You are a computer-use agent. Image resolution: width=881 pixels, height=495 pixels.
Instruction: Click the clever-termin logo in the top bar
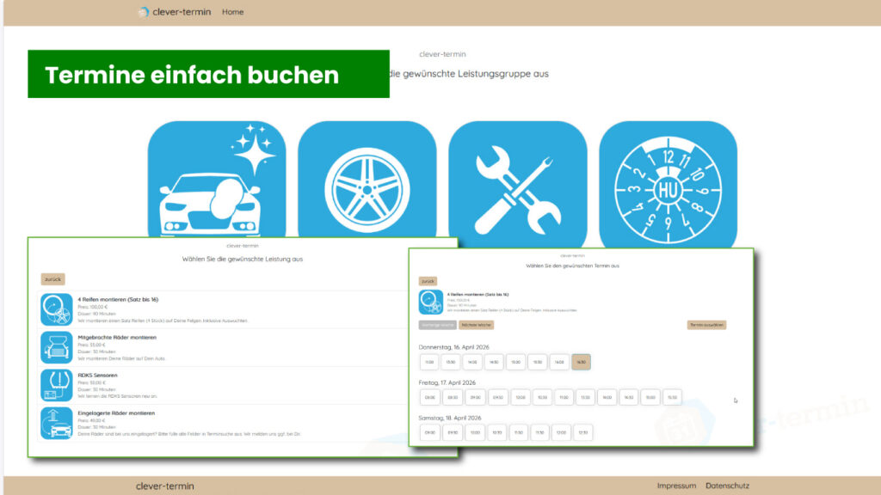[x=169, y=12]
